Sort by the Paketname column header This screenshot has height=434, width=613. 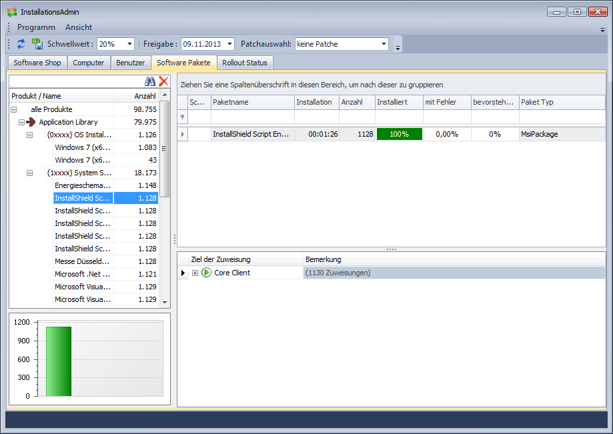click(x=252, y=102)
